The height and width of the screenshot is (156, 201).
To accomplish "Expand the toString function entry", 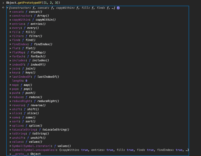I will 10,134.
